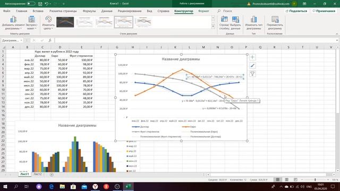This screenshot has width=340, height=191.
Task: Select the fifth chart style thumbnail
Action: pos(143,22)
